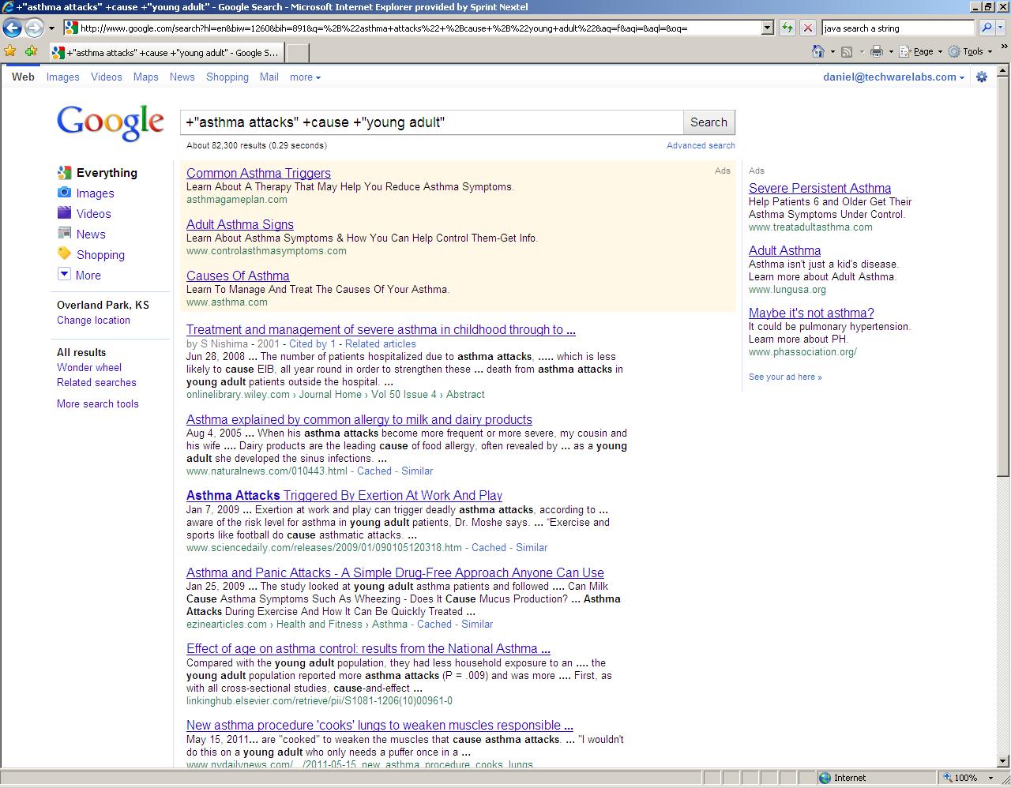This screenshot has width=1011, height=788.
Task: Click the Internet security zone icon in status bar
Action: 825,778
